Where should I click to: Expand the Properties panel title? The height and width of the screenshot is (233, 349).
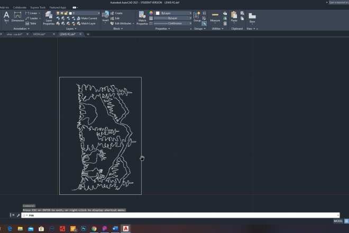click(162, 29)
